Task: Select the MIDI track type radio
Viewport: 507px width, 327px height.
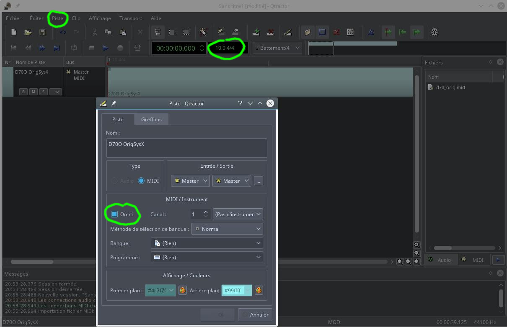Action: click(x=141, y=181)
